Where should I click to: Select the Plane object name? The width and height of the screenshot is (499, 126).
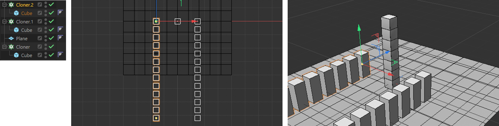tap(22, 38)
